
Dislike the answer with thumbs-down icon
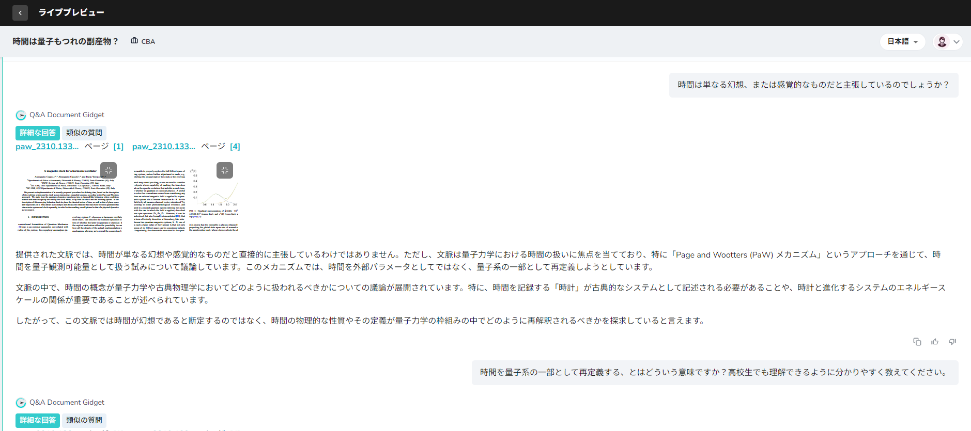(952, 342)
